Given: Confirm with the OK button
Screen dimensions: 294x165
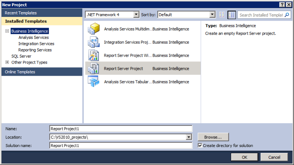Looking at the screenshot, I should click(x=244, y=157).
